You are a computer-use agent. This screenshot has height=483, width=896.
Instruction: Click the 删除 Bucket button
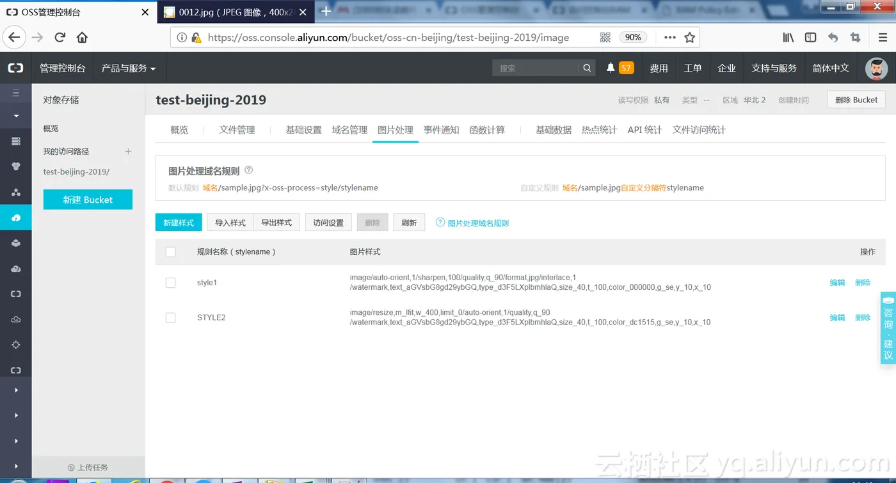856,100
